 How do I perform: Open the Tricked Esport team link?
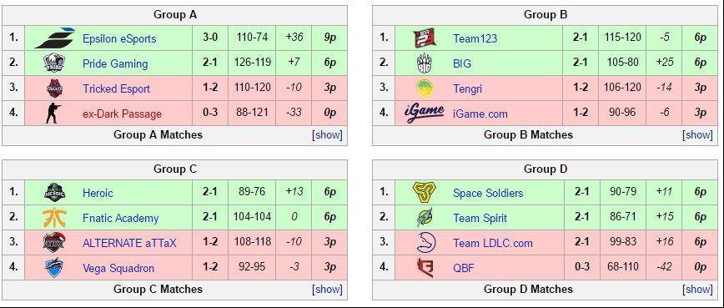click(117, 88)
